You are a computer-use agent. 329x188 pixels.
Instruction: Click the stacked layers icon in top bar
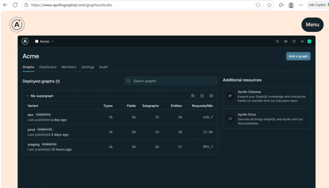click(x=286, y=42)
